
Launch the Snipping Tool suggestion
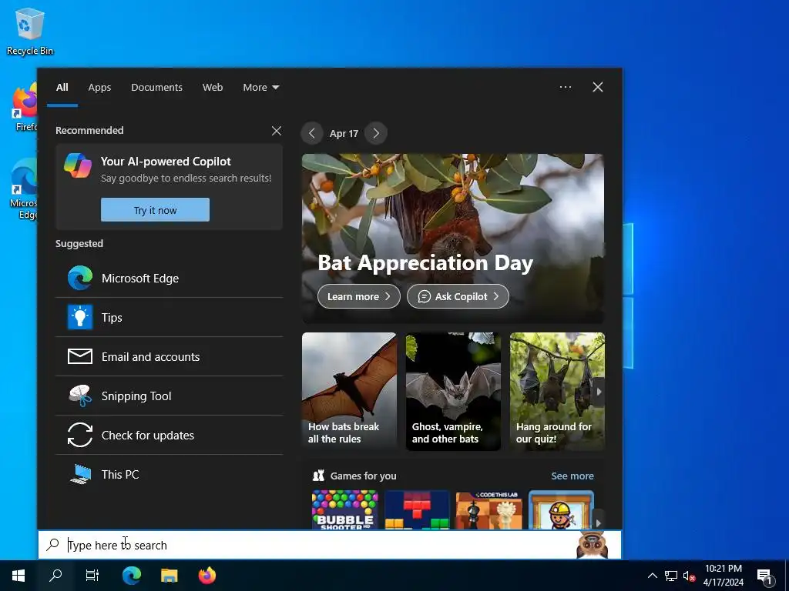pyautogui.click(x=169, y=396)
